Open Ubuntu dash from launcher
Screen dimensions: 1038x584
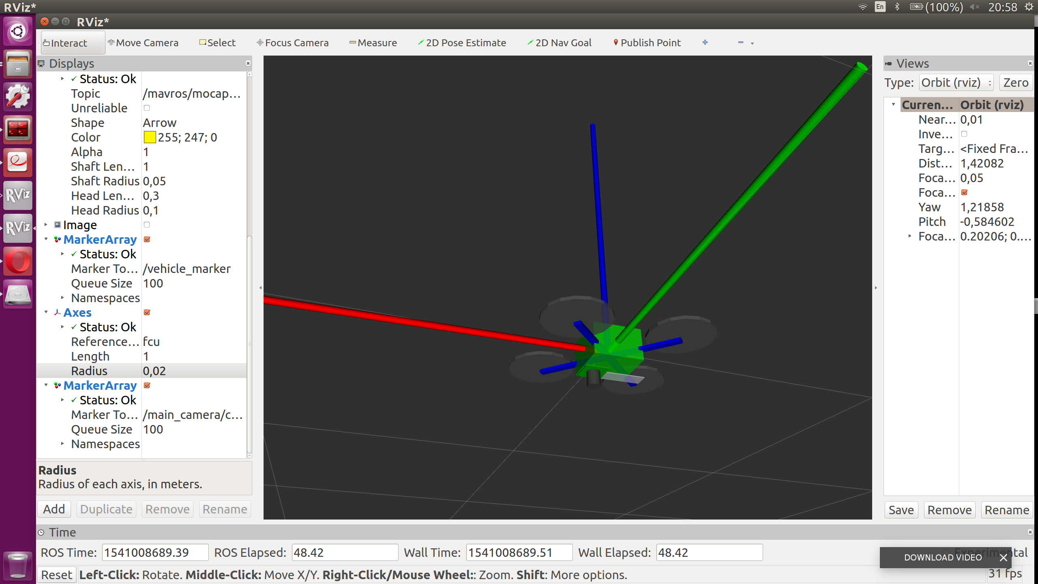point(18,31)
